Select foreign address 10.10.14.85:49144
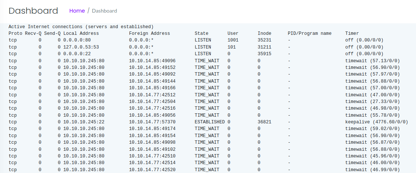The image size is (416, 173). 152,81
